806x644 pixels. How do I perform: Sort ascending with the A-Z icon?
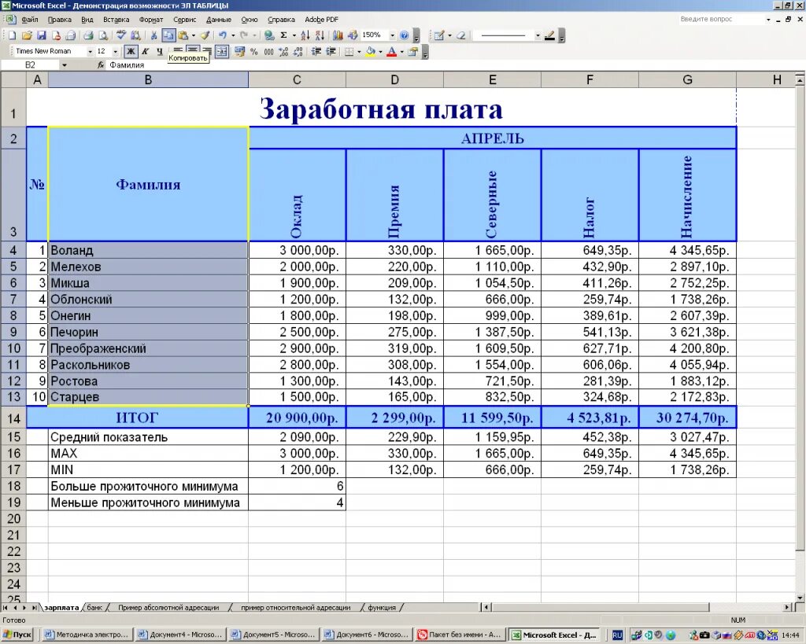(x=305, y=35)
